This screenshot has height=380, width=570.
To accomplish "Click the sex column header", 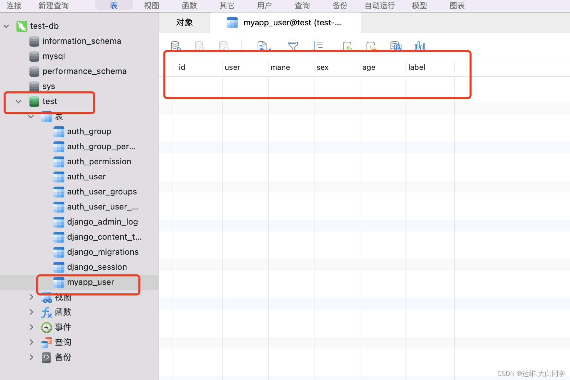I will click(x=337, y=67).
